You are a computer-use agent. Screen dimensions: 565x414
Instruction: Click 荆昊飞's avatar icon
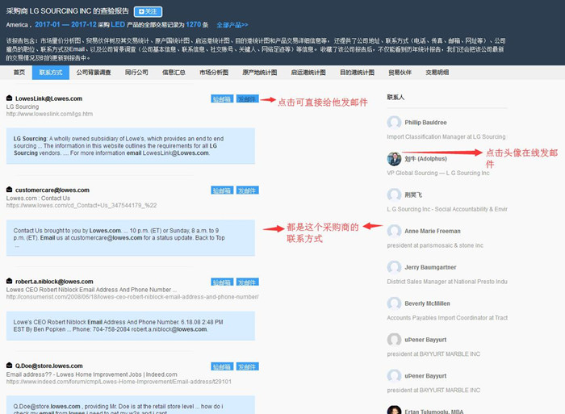394,195
